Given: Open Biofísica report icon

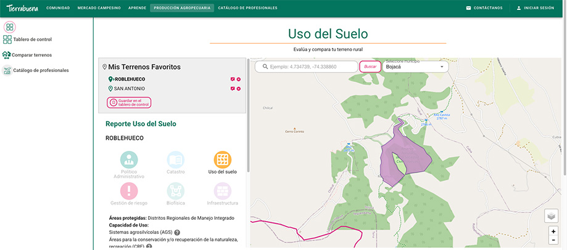Looking at the screenshot, I should click(176, 192).
